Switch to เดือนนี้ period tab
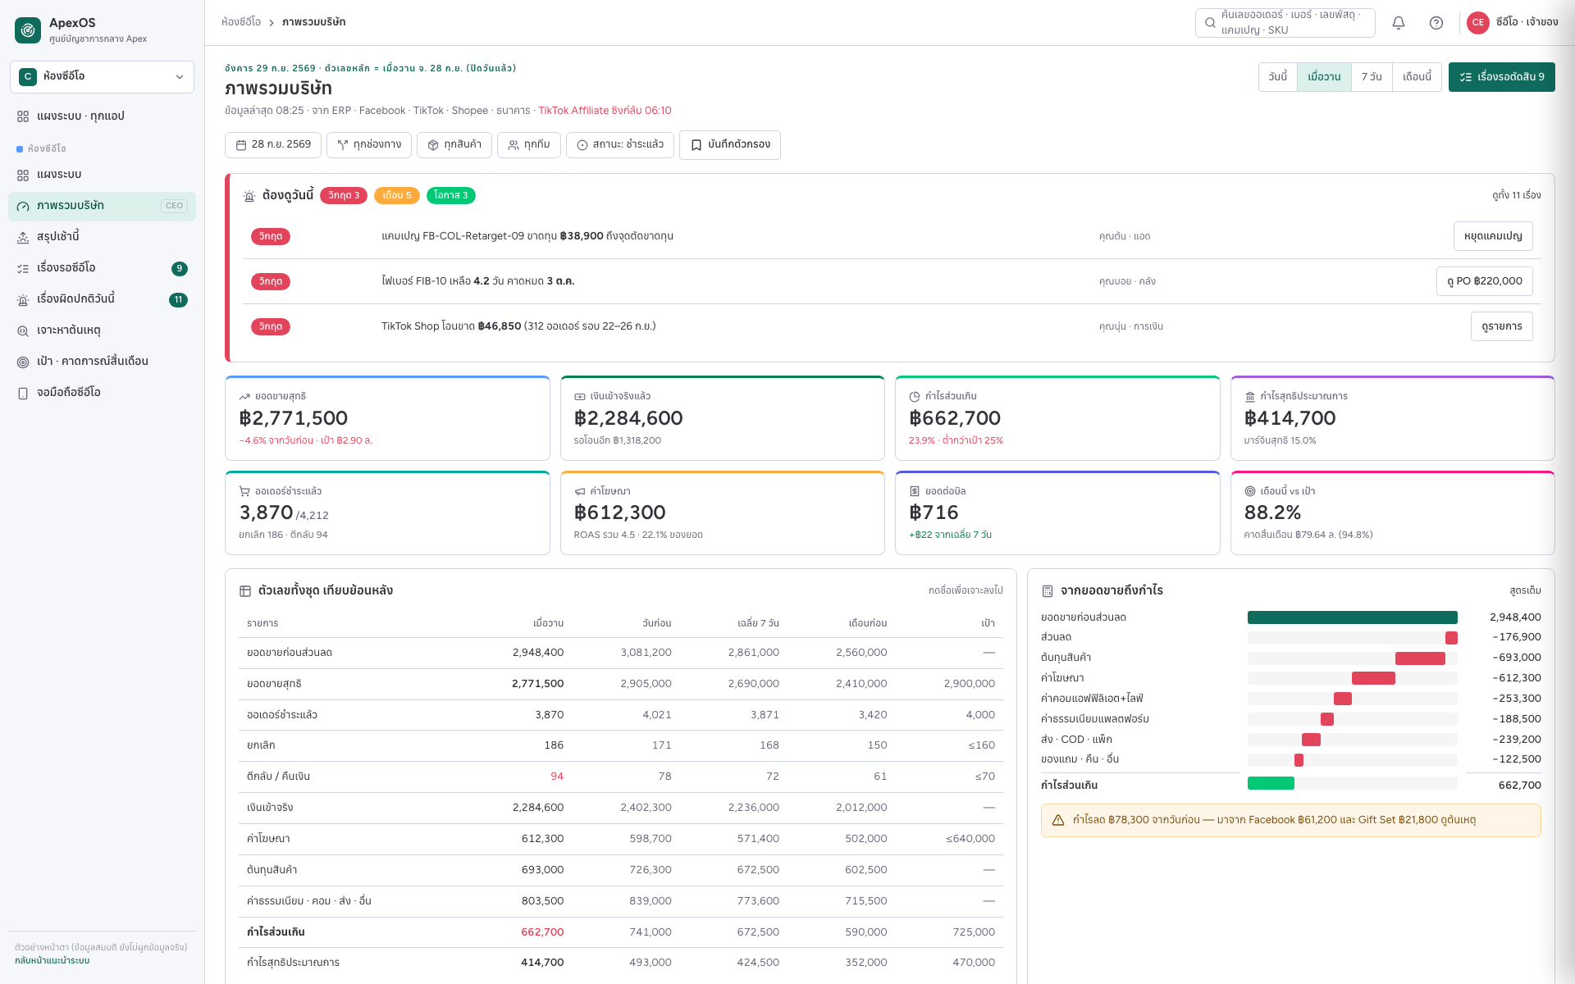 tap(1417, 77)
